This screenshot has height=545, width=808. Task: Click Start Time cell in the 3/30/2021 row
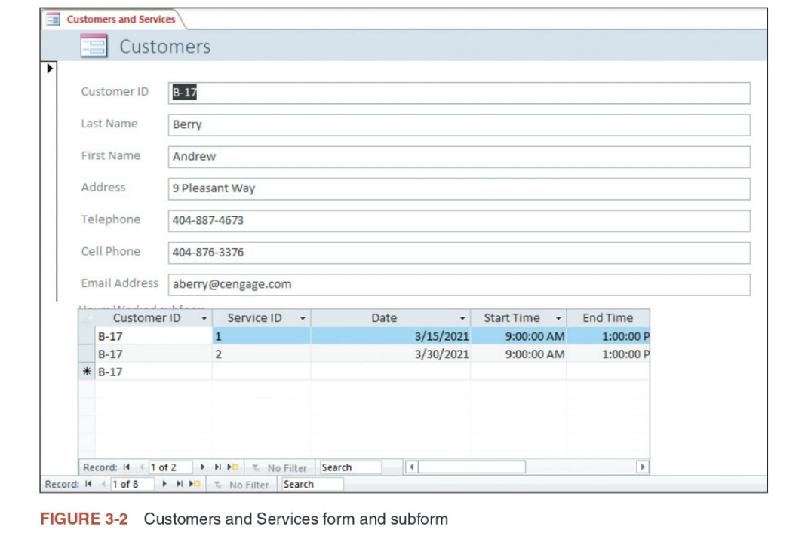coord(518,354)
